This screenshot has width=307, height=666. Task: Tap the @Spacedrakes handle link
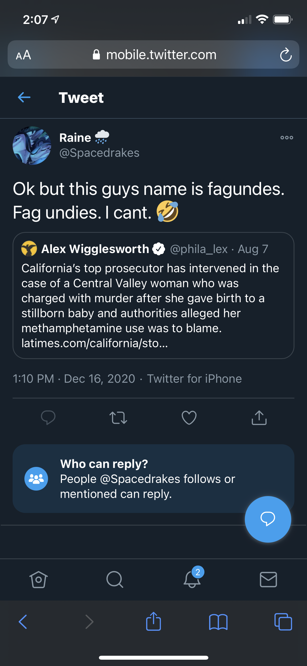click(99, 153)
